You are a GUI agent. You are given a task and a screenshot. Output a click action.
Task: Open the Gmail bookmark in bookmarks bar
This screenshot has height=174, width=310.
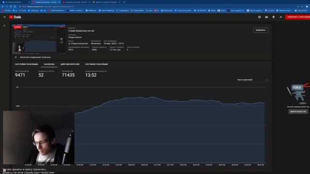pos(22,11)
